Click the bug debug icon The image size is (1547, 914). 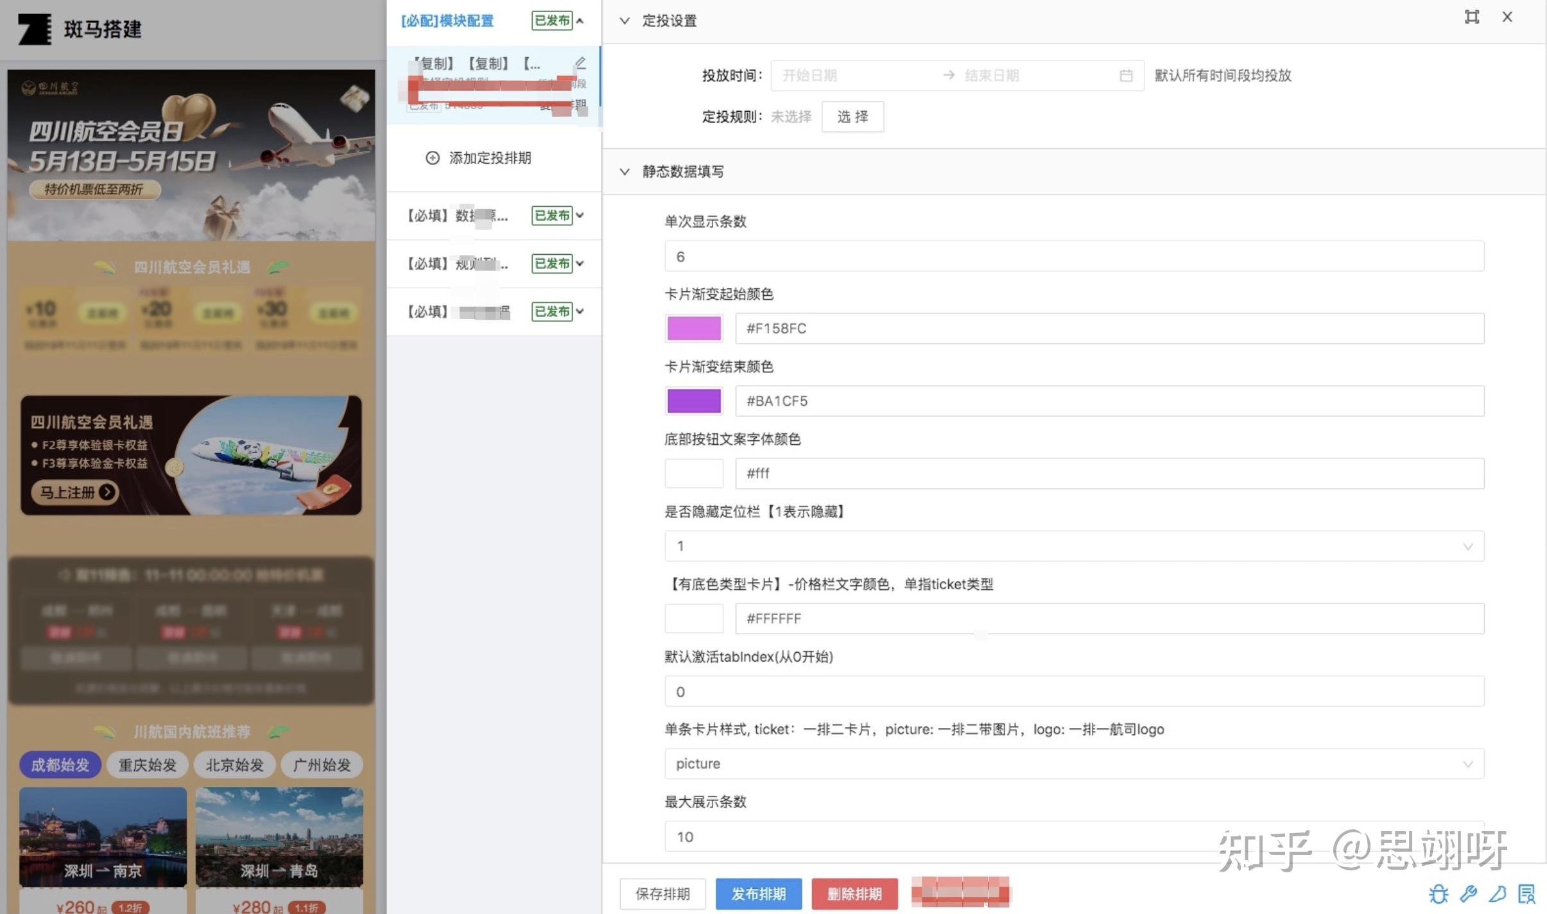coord(1438,894)
